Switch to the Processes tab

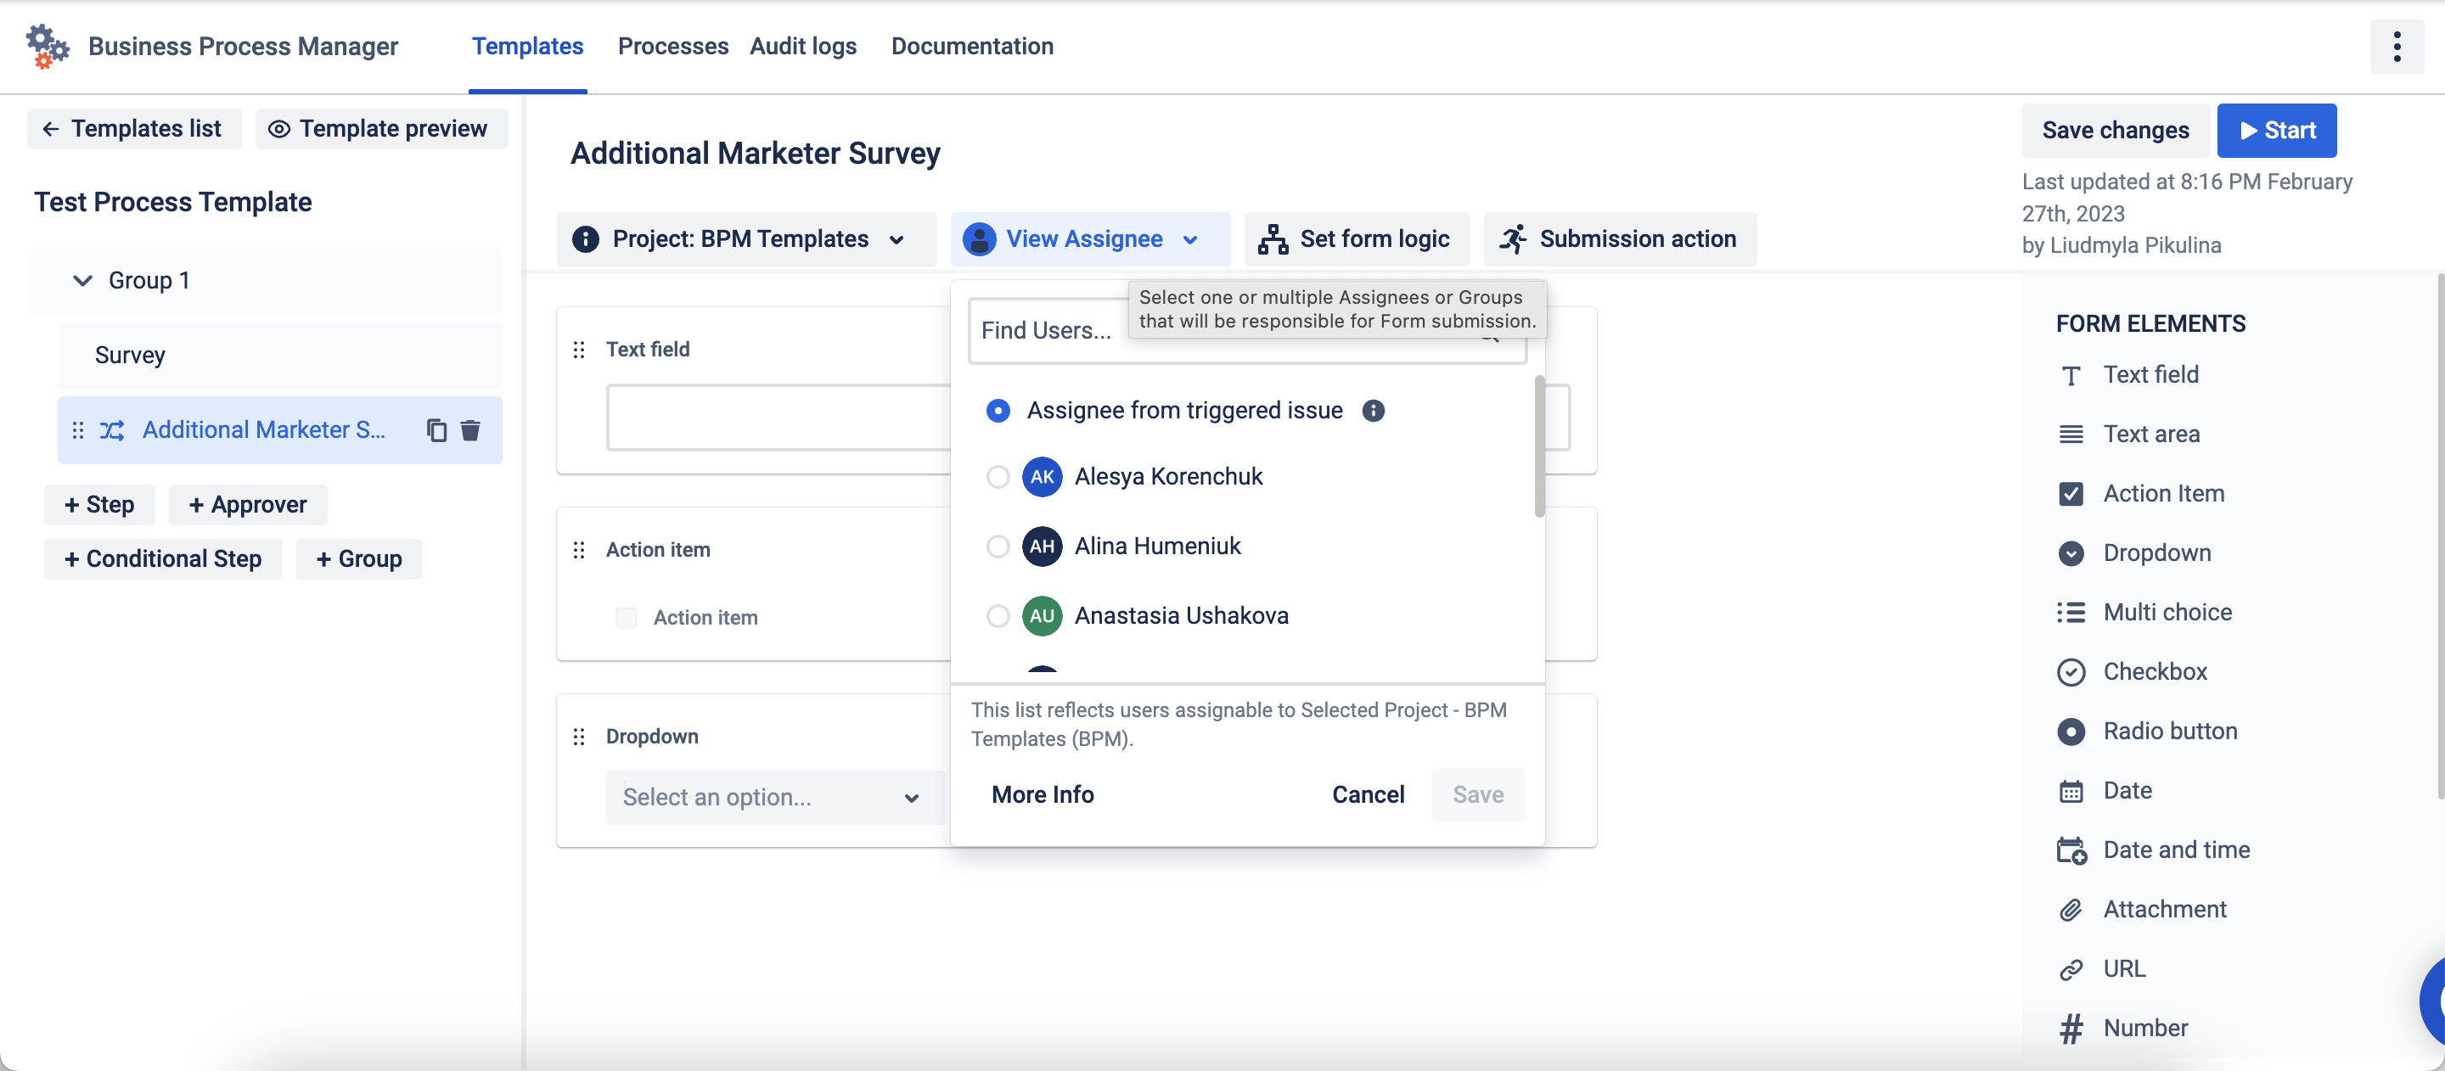pyautogui.click(x=672, y=47)
